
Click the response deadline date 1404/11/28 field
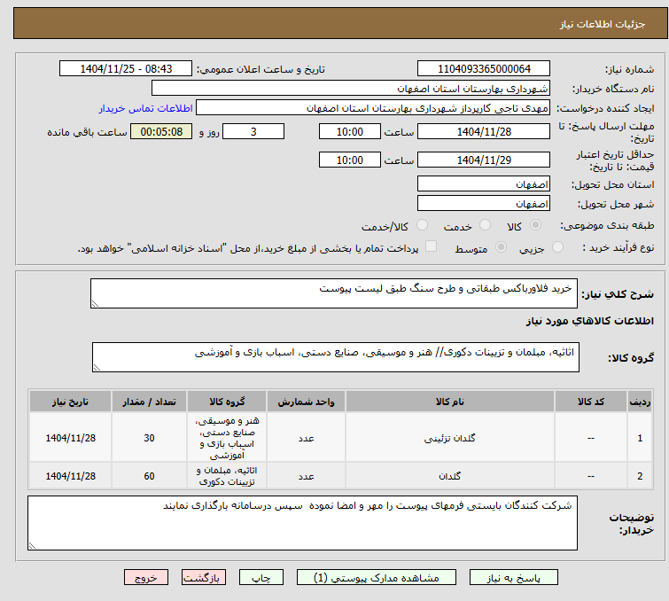pos(484,131)
